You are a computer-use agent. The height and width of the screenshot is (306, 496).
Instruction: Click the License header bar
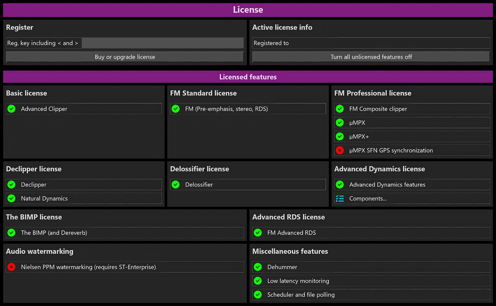[248, 10]
